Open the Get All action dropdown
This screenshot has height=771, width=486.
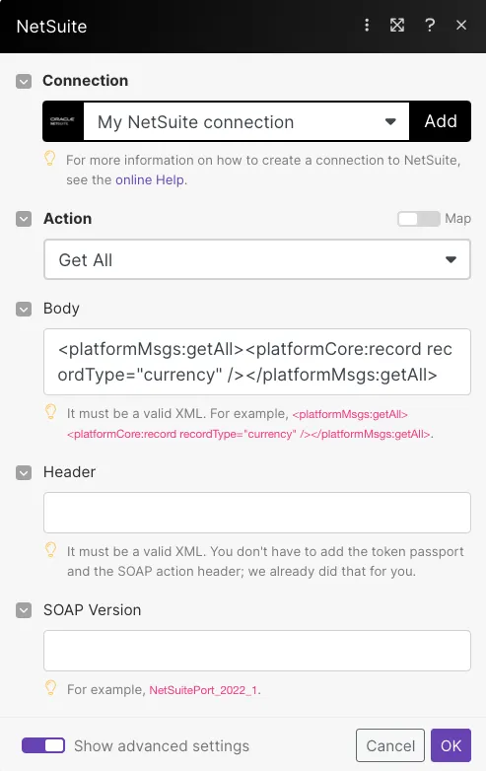pyautogui.click(x=257, y=259)
